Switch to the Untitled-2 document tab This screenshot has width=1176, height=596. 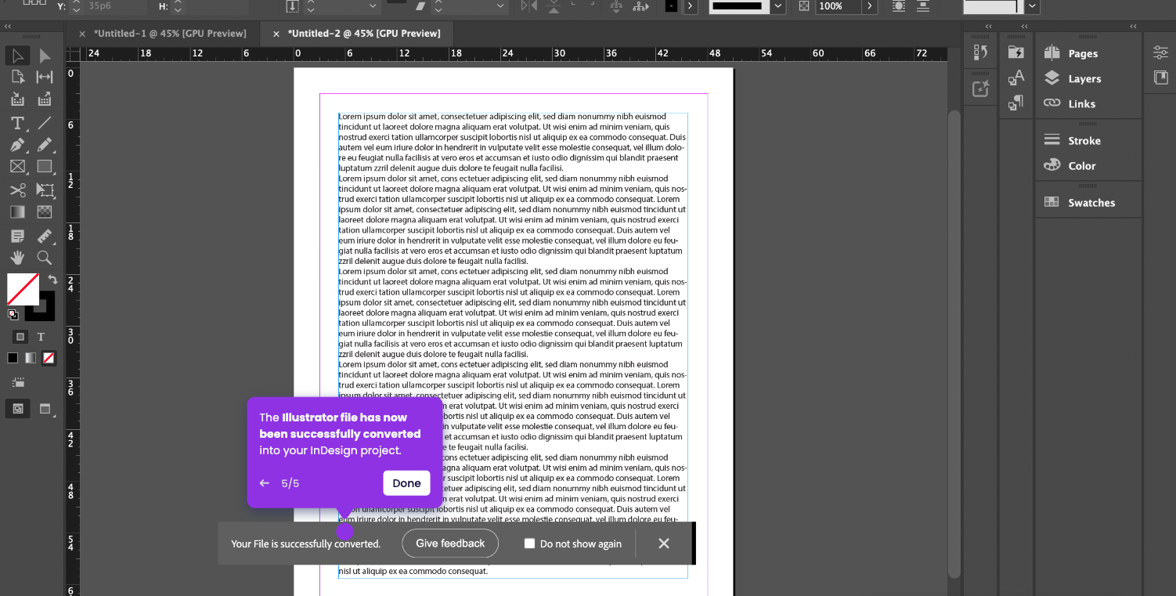click(x=364, y=34)
